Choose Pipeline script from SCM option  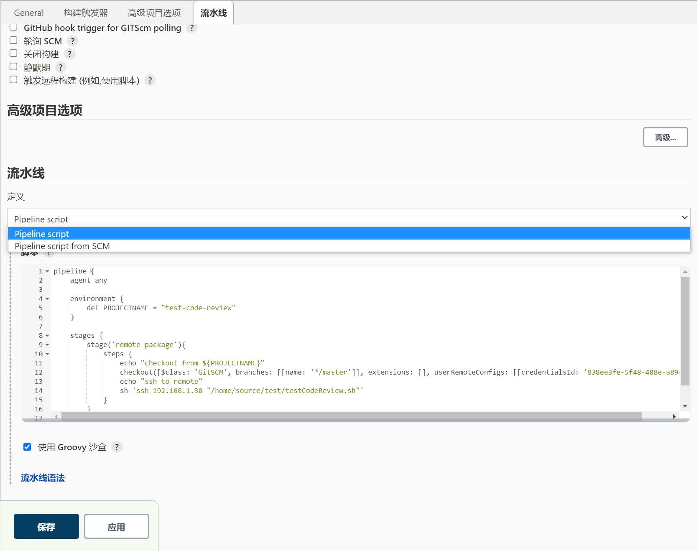coord(349,246)
